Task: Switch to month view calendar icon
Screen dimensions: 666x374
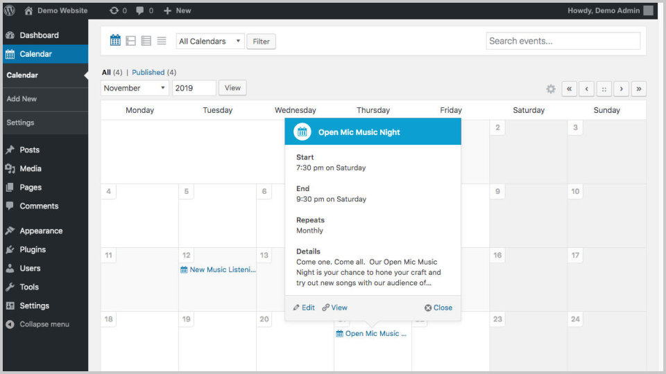Action: (x=115, y=41)
